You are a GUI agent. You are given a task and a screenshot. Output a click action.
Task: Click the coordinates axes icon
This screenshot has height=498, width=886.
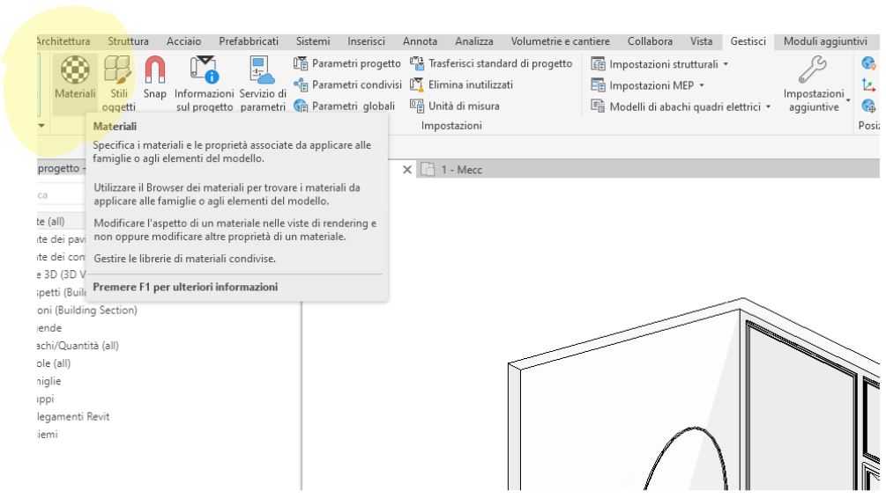coord(868,85)
